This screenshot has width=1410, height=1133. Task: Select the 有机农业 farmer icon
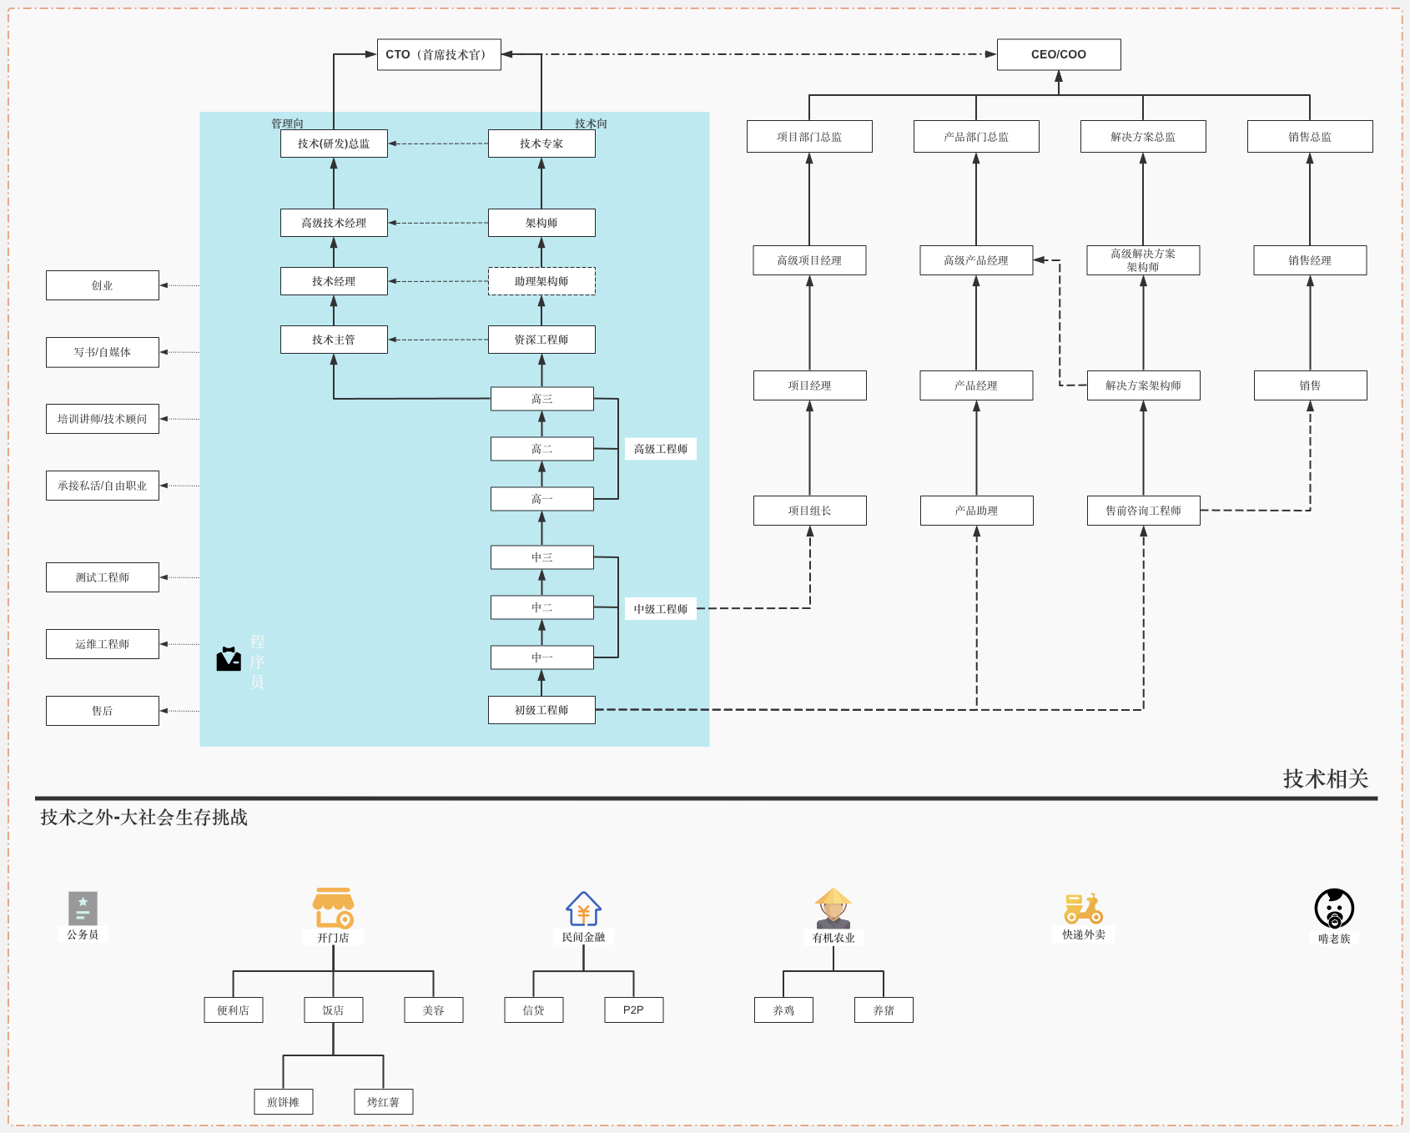point(833,908)
